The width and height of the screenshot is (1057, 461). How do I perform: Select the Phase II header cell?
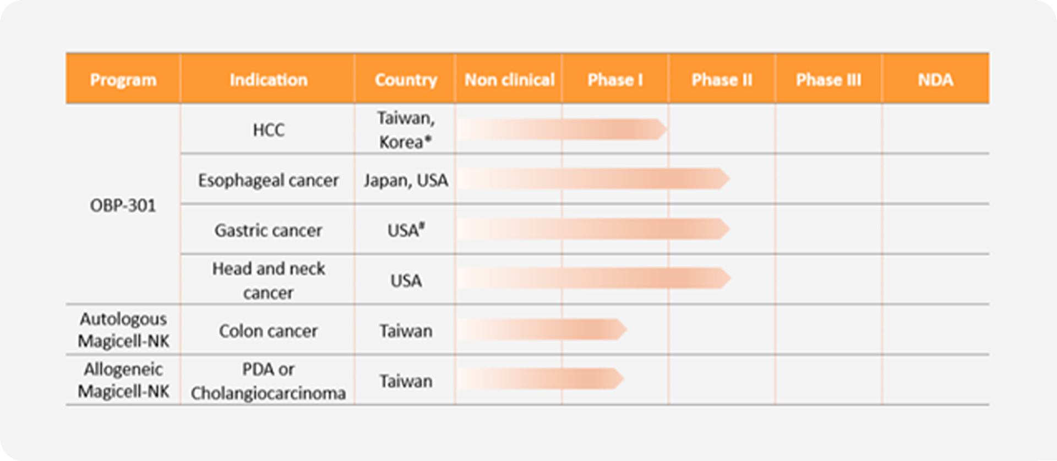[722, 79]
